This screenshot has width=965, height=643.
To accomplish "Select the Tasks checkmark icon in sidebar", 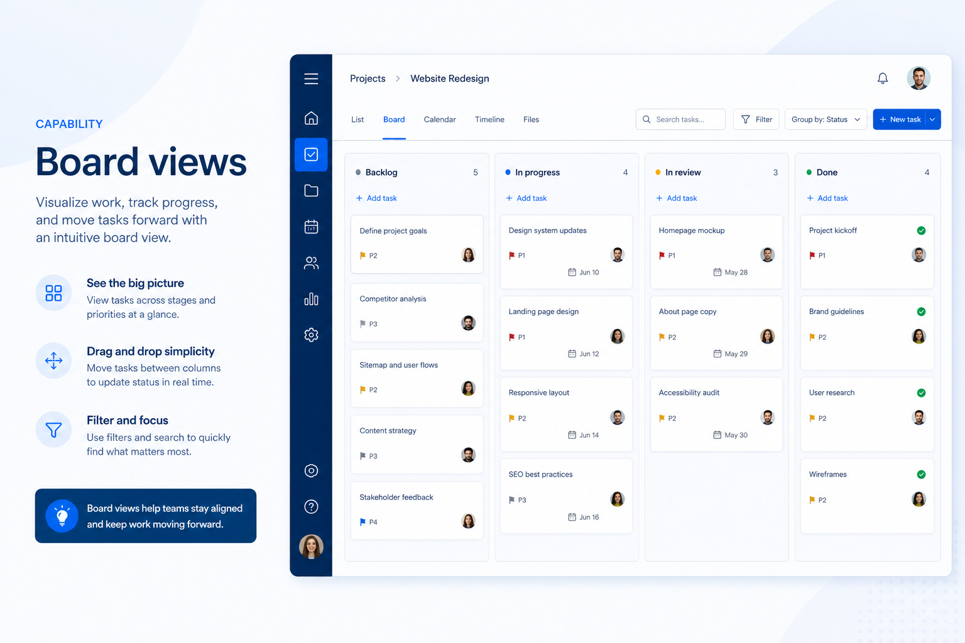I will 311,154.
